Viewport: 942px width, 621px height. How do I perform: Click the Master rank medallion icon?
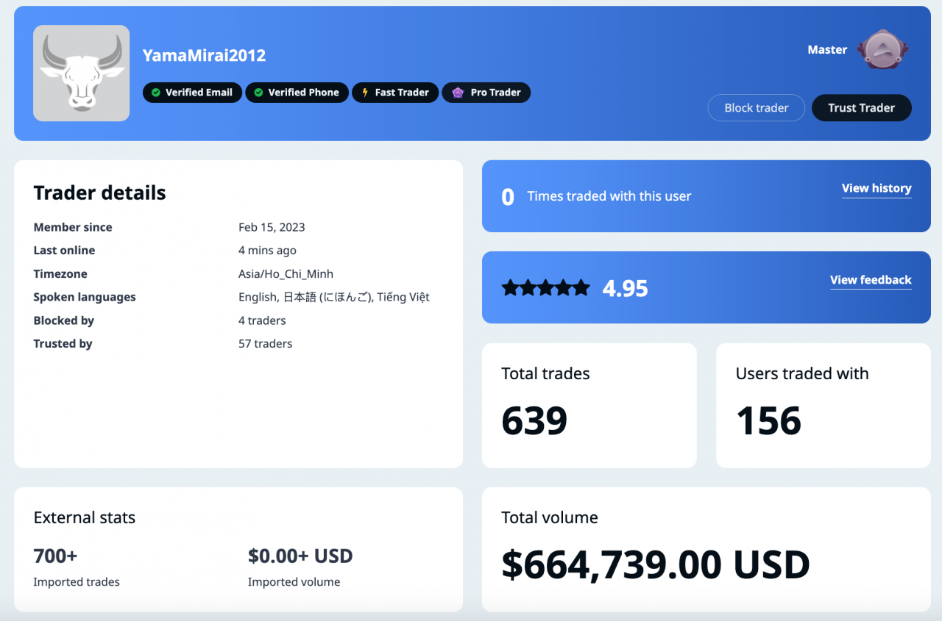pos(882,49)
